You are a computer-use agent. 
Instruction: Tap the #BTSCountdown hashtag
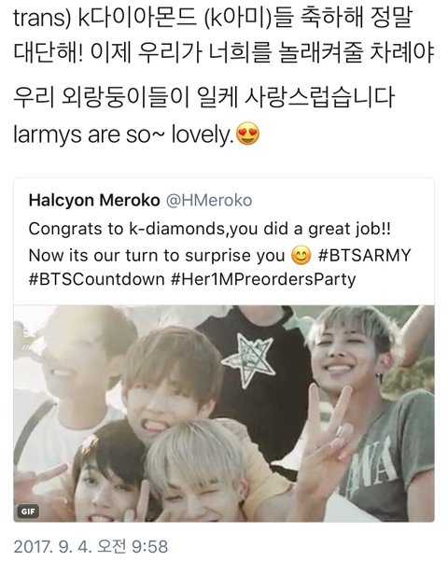96,279
